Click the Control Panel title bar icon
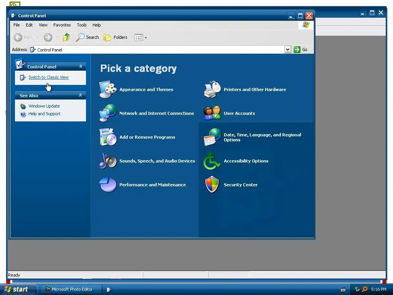This screenshot has height=295, width=393. pos(13,15)
